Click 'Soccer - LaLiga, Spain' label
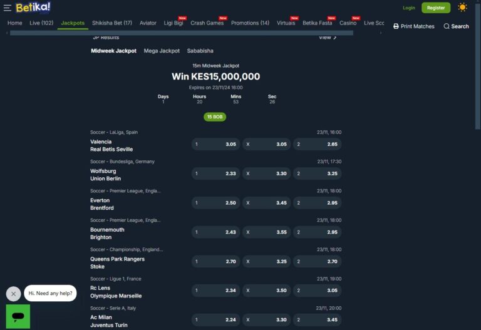Screen dimensions: 481x330 [x=114, y=133]
